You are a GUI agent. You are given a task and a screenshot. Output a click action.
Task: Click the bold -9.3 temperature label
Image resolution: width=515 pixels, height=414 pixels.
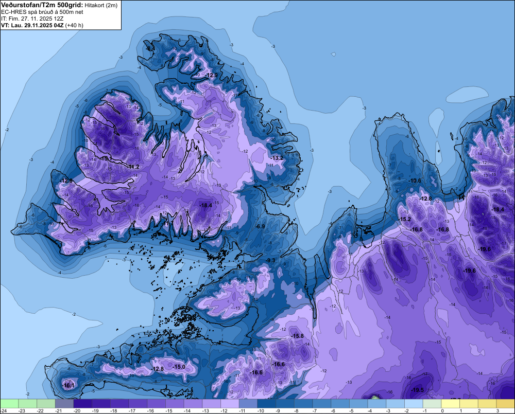point(270,260)
